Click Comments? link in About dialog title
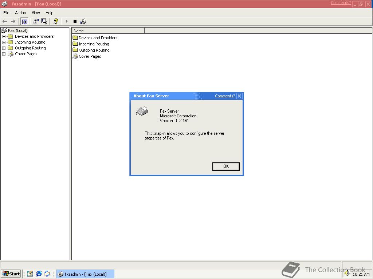The height and width of the screenshot is (279, 373). pyautogui.click(x=225, y=96)
